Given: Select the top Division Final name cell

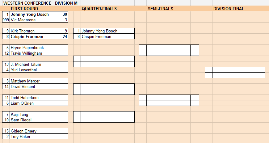Looking at the screenshot, I should [235, 69].
